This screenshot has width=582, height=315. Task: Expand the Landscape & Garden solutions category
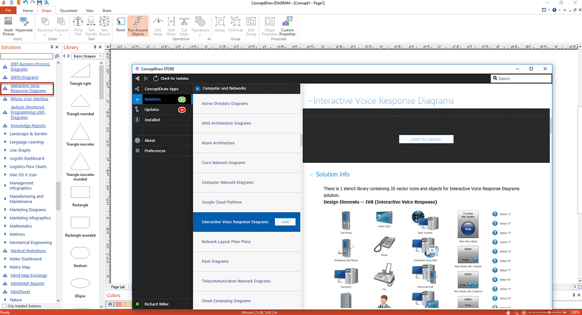click(x=5, y=134)
